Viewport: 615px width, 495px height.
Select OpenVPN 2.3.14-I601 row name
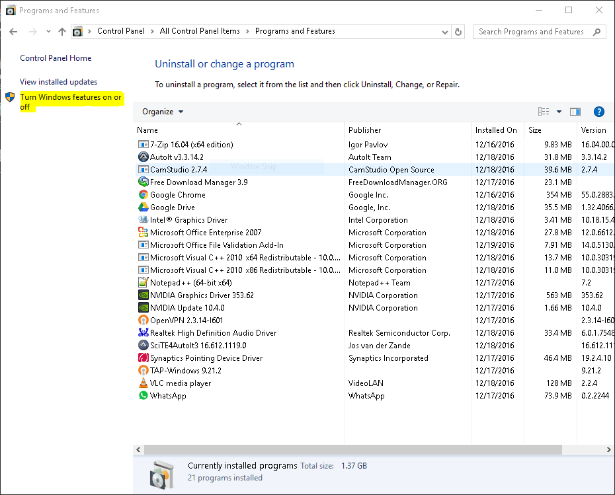coord(186,321)
